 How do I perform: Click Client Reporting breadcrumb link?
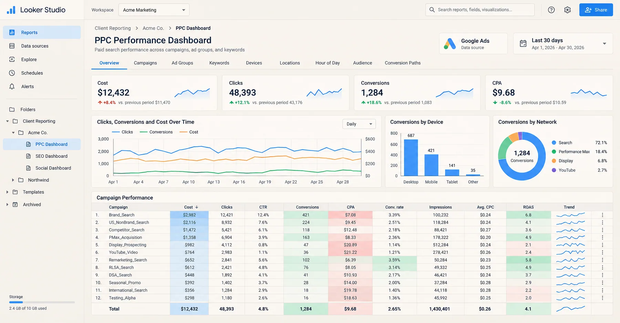pos(113,28)
